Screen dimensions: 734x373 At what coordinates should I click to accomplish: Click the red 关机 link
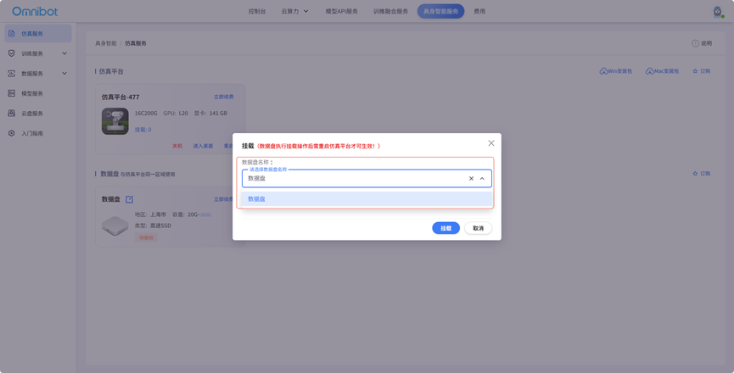coord(177,146)
